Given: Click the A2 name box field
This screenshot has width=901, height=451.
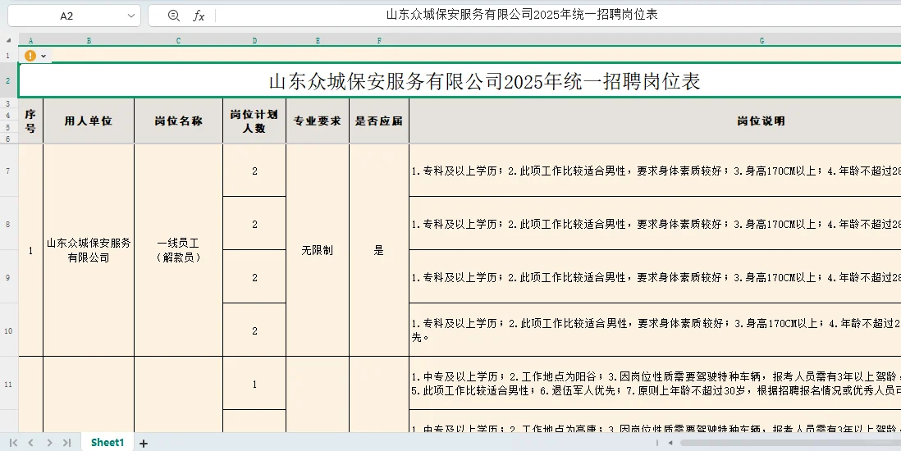Looking at the screenshot, I should pyautogui.click(x=66, y=16).
